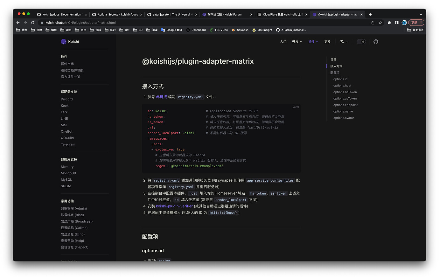Expand the 插件 dropdown menu
439x278 pixels.
313,42
